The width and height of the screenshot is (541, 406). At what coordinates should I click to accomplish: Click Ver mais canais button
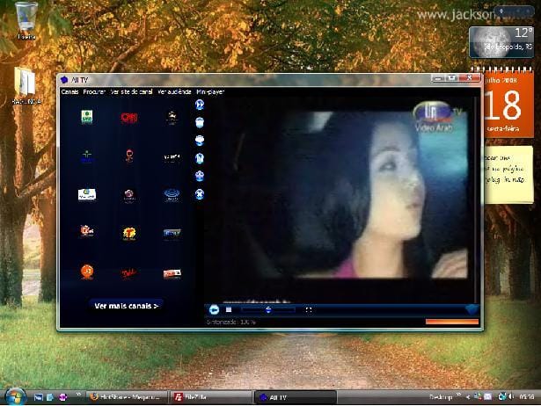[127, 306]
